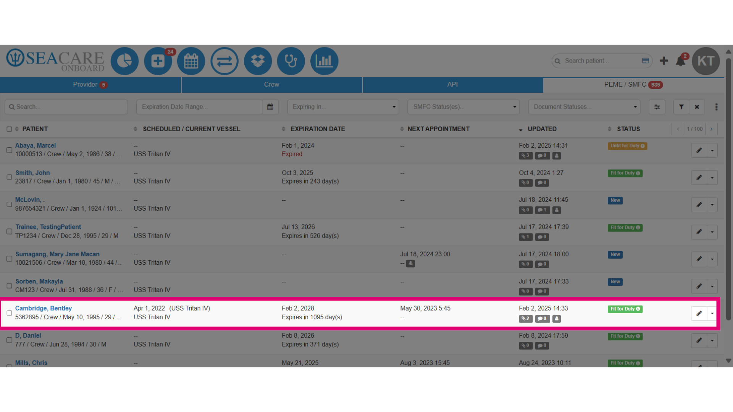Sort by Updated column

tap(542, 129)
